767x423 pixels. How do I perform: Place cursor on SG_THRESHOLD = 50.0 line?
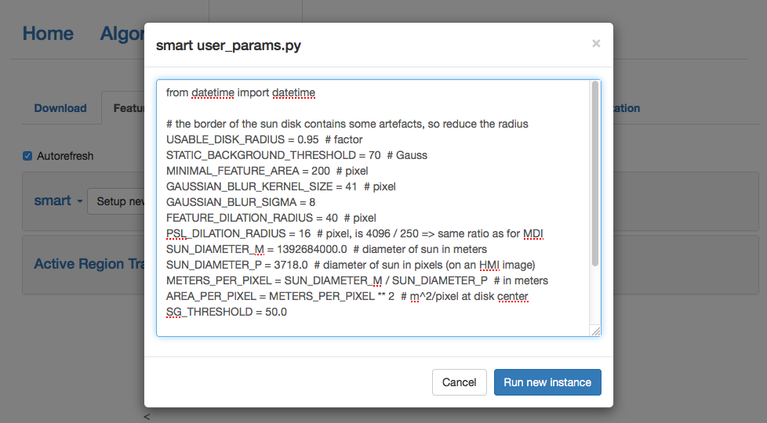point(227,312)
